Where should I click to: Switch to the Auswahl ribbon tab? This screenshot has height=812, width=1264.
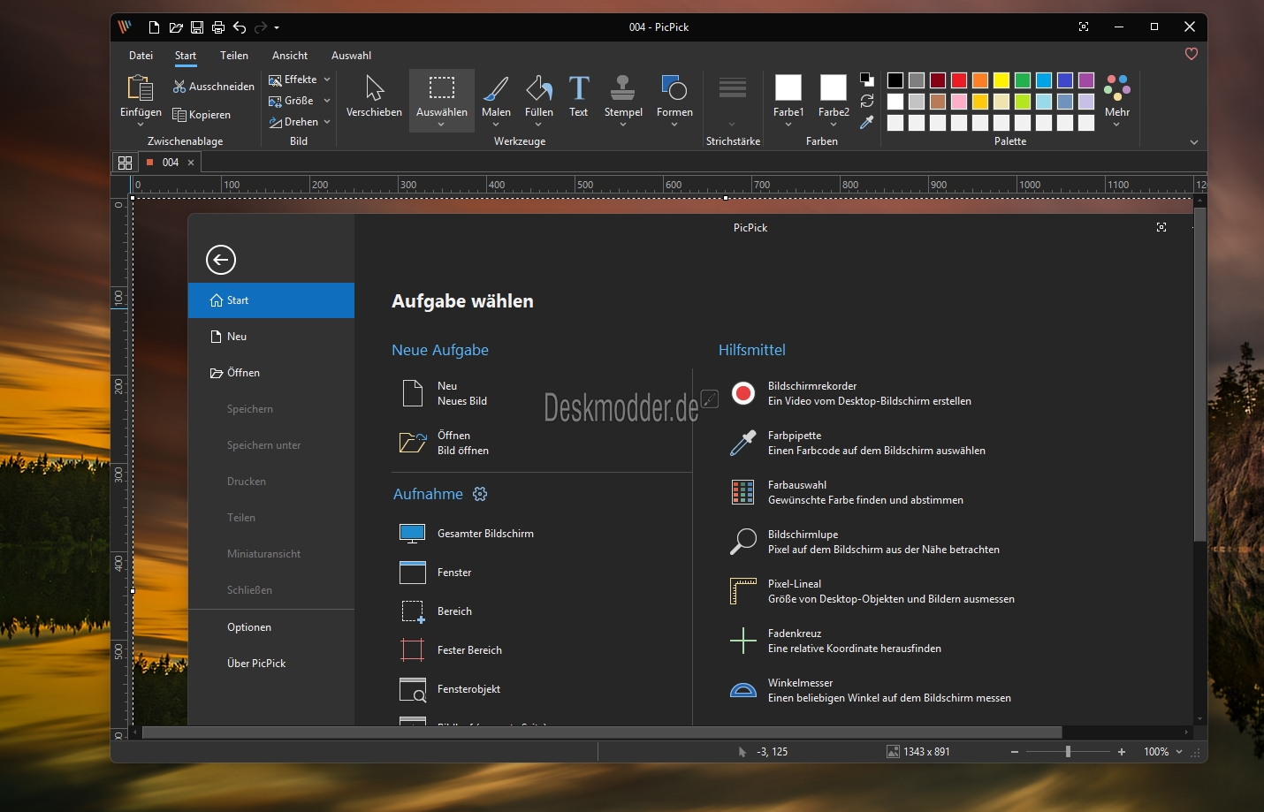coord(351,56)
